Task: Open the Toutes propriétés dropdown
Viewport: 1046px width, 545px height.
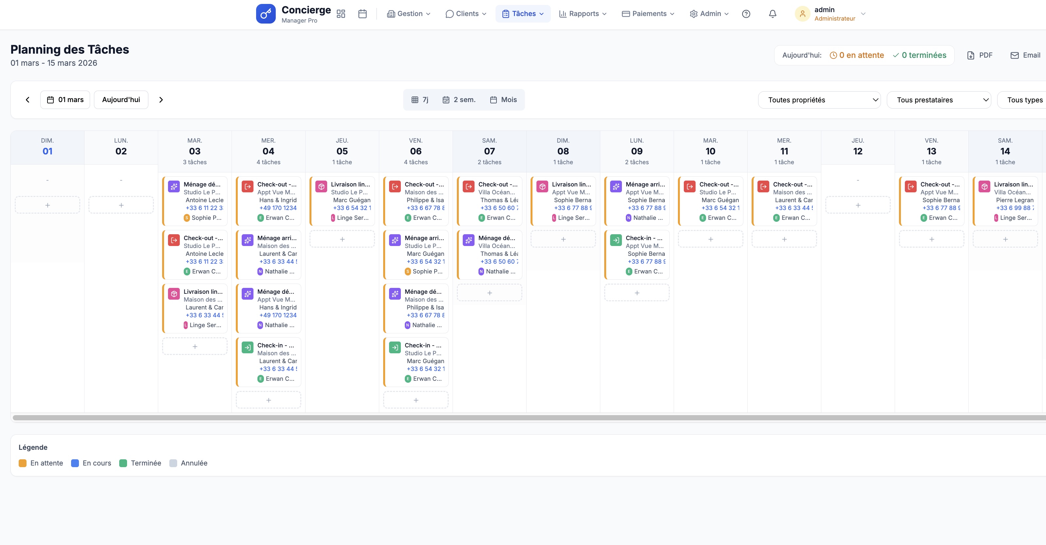Action: [819, 99]
